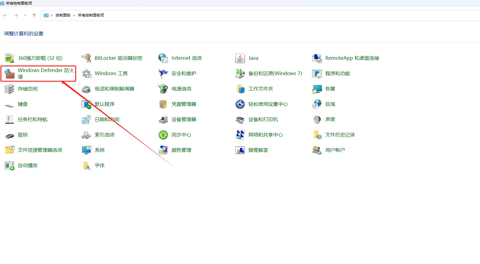Click the 凭据管理器 safe icon

[163, 104]
